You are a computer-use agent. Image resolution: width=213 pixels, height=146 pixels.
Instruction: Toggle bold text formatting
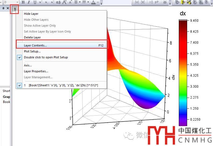tap(23, 2)
